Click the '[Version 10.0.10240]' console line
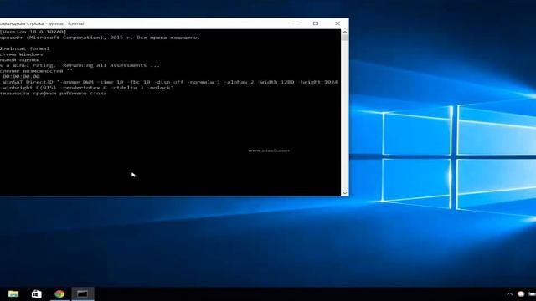Viewport: 536px width, 301px height. click(33, 32)
